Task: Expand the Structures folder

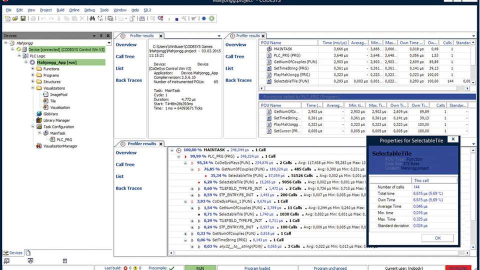Action: pos(33,81)
